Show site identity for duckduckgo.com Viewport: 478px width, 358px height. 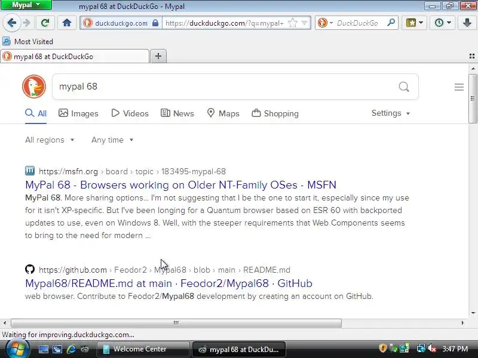point(121,23)
